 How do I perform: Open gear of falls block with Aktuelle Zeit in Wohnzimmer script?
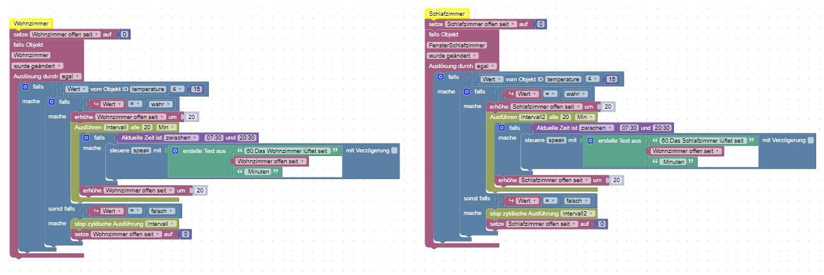(x=86, y=138)
